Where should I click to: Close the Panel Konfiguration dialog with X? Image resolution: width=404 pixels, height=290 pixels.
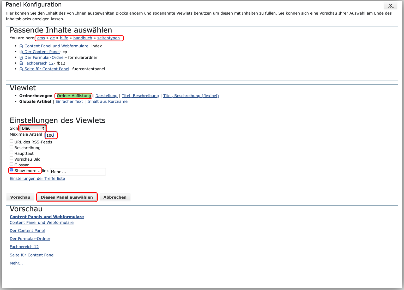click(x=390, y=6)
